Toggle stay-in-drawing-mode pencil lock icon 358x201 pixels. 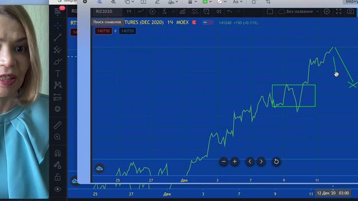point(58,165)
